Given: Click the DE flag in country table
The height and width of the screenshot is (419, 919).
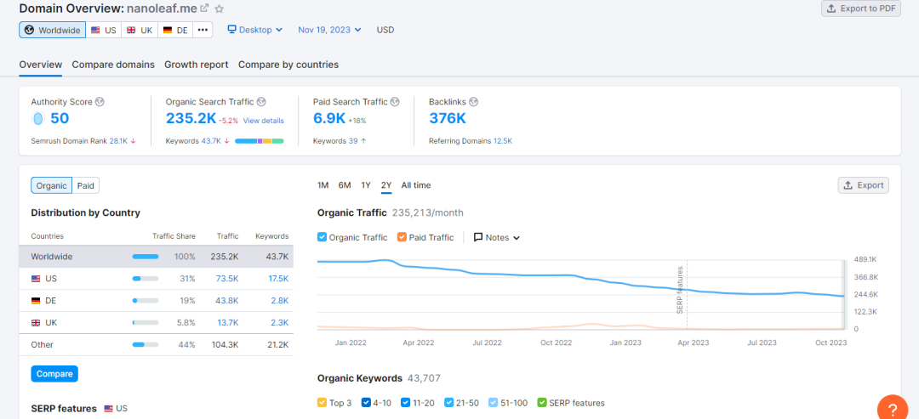Looking at the screenshot, I should point(36,301).
